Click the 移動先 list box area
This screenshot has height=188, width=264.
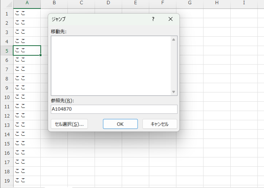pyautogui.click(x=110, y=65)
